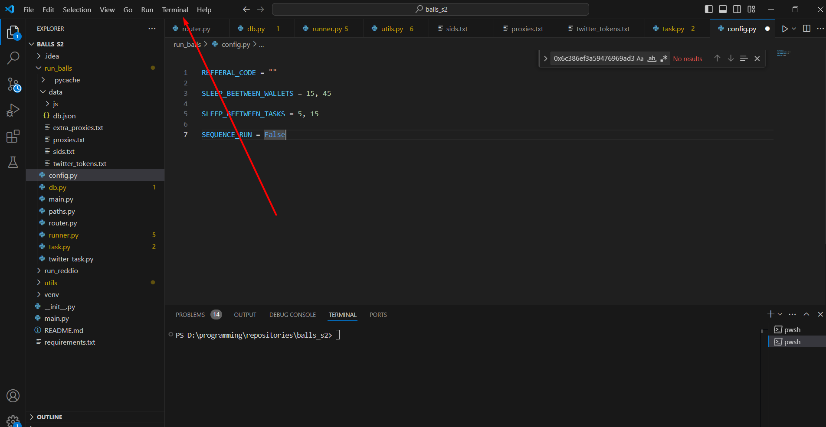Click the balls_s2 command center search
Screen dimensions: 826x427
(430, 9)
